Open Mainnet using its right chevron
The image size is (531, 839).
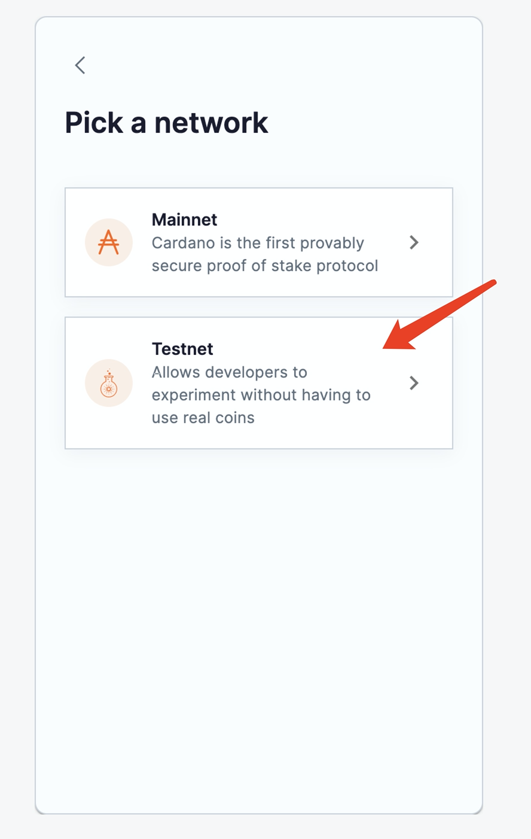coord(414,242)
